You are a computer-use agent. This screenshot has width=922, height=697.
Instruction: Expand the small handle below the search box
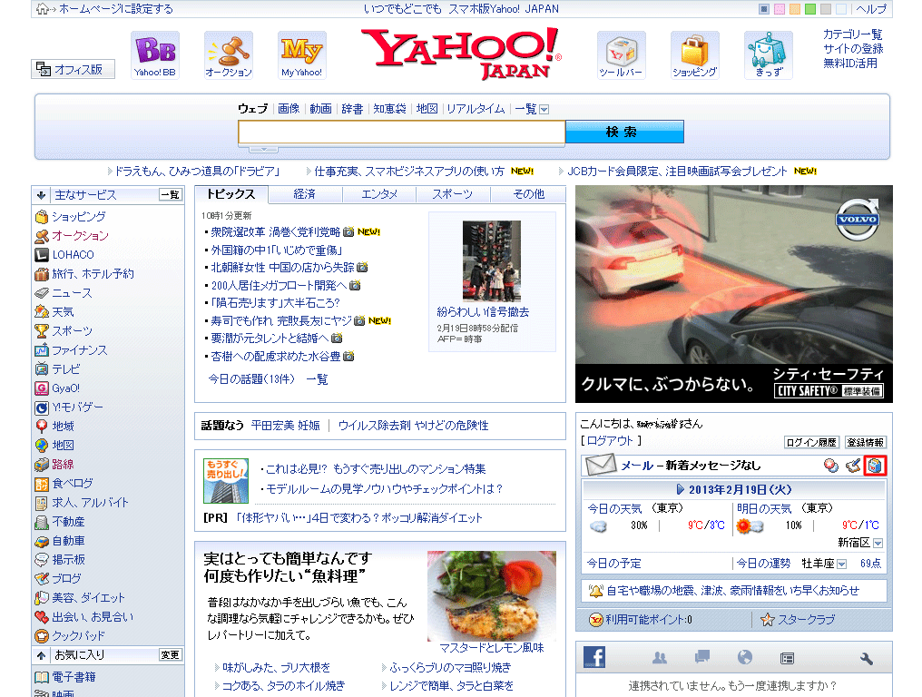[263, 149]
